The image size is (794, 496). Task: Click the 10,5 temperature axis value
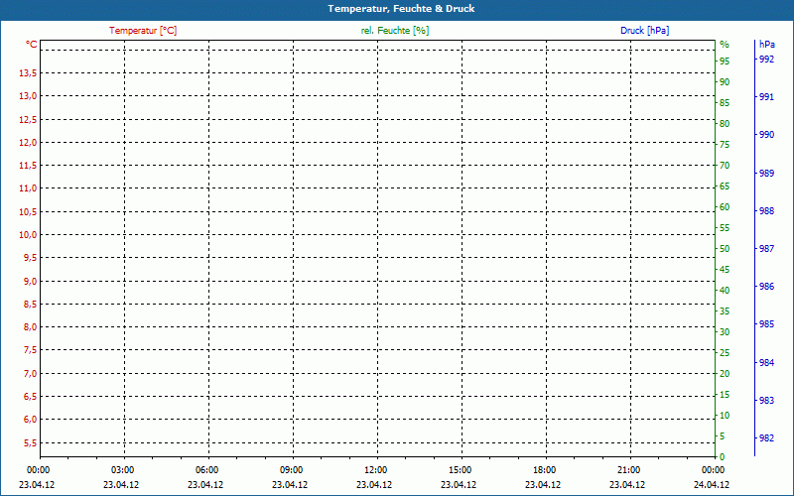coord(28,212)
